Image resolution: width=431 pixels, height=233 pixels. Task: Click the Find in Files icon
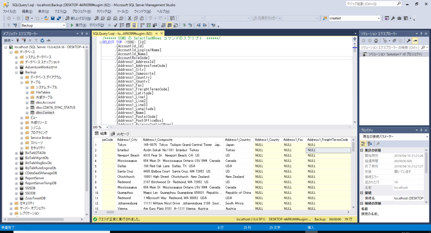tap(325, 18)
